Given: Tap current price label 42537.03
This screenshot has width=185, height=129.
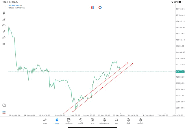Looking at the screenshot, I should [180, 72].
